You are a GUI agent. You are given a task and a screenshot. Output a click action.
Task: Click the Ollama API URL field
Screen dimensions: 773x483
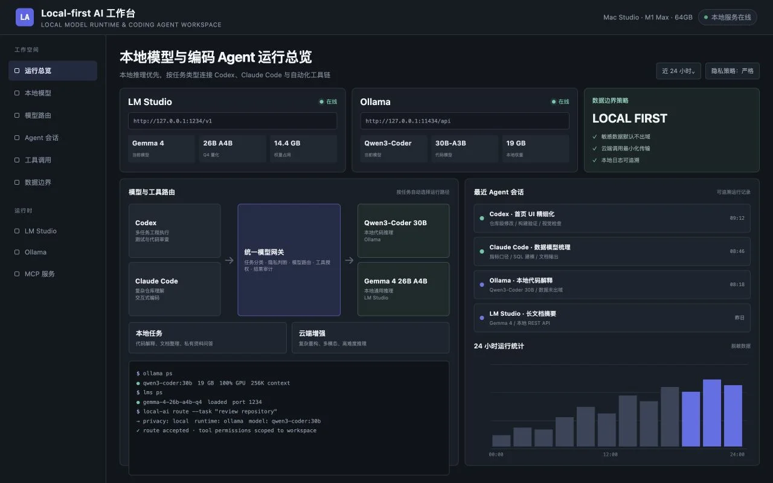464,121
